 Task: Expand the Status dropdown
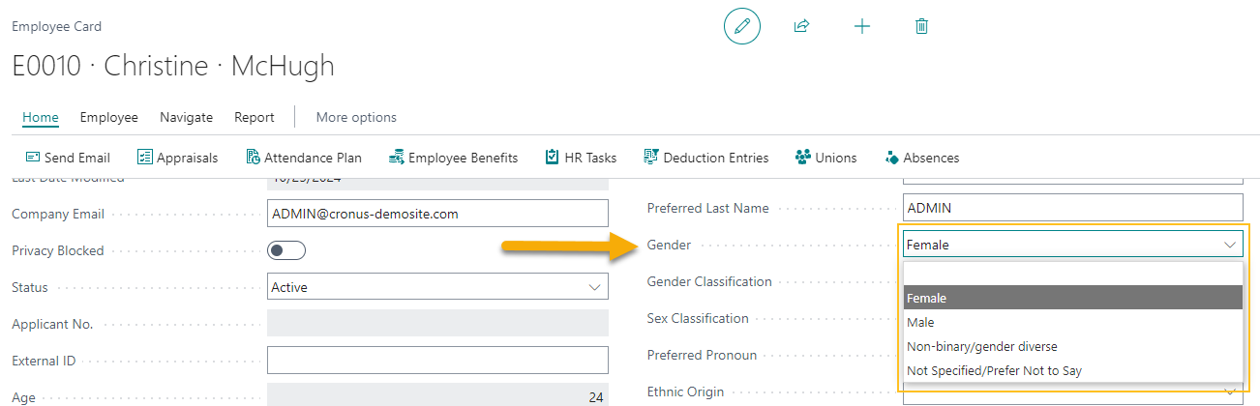click(x=594, y=287)
